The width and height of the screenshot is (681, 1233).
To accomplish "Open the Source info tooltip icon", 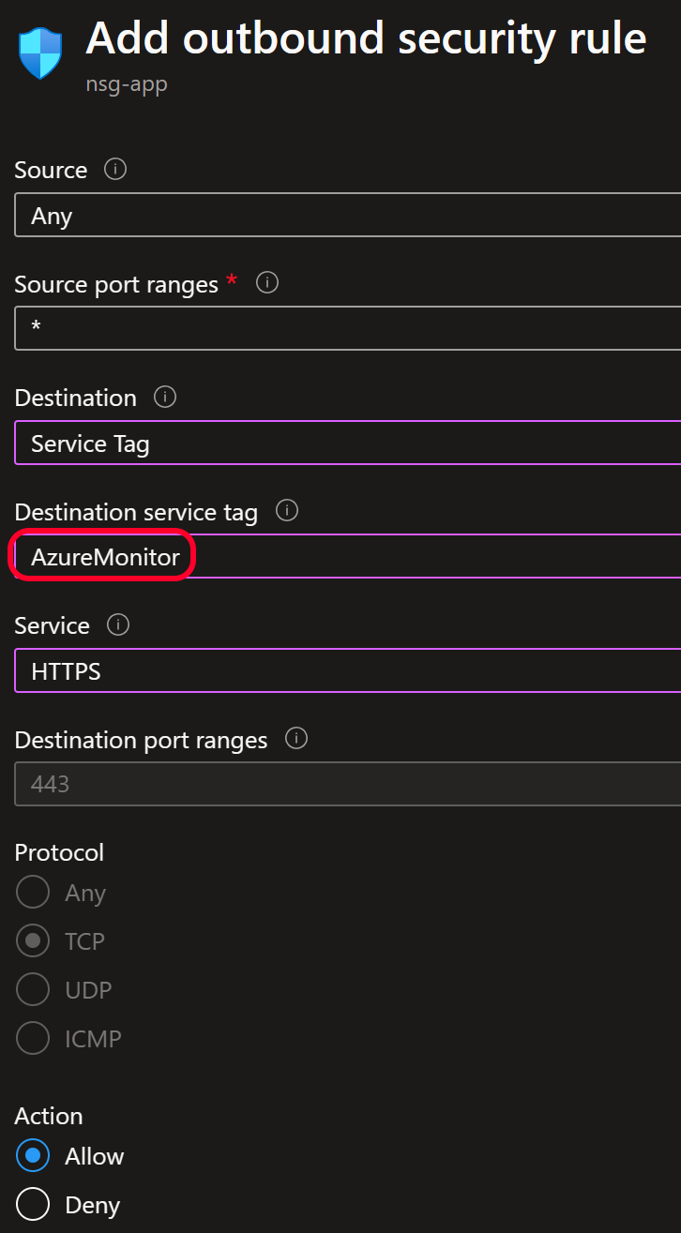I will pyautogui.click(x=115, y=169).
